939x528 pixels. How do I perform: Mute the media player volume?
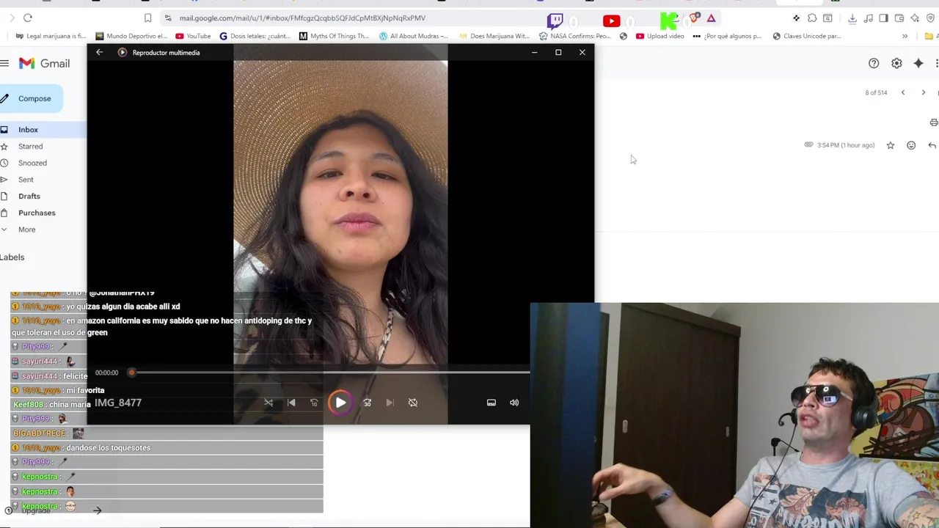click(x=514, y=403)
